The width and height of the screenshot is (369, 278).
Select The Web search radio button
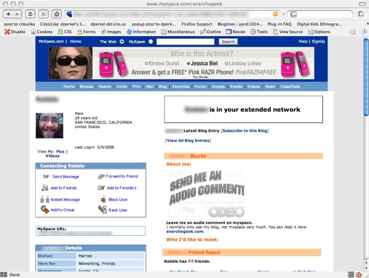coord(122,42)
